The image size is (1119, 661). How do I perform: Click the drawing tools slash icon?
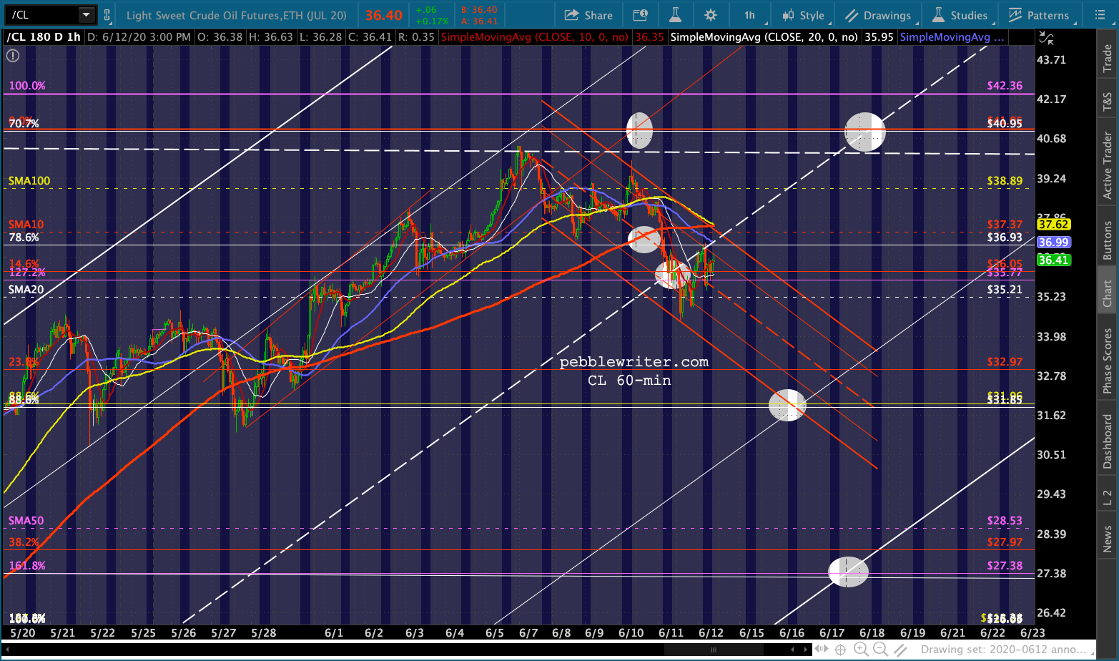point(901,650)
